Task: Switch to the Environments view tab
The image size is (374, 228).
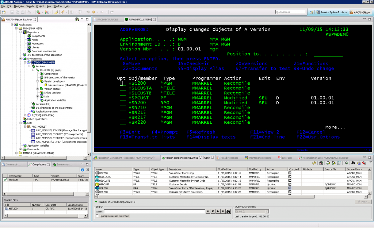Action: 62,165
